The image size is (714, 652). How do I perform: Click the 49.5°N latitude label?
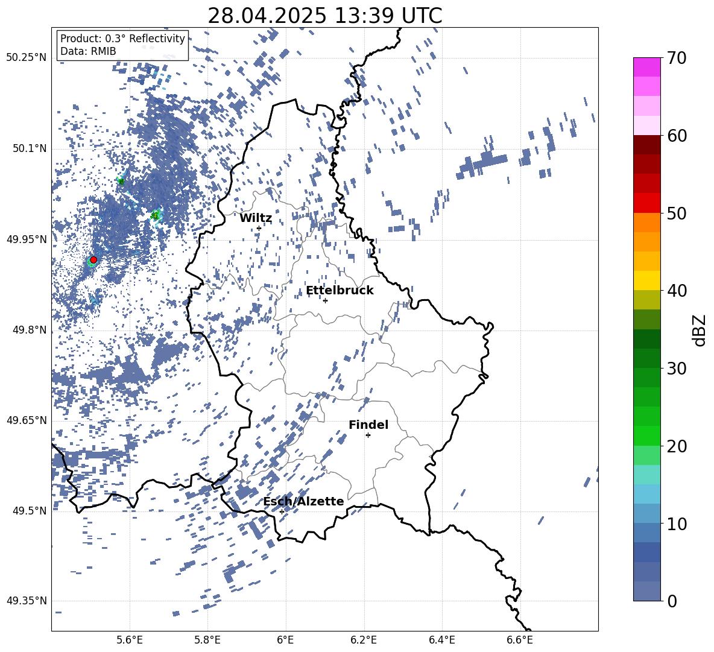(x=29, y=511)
